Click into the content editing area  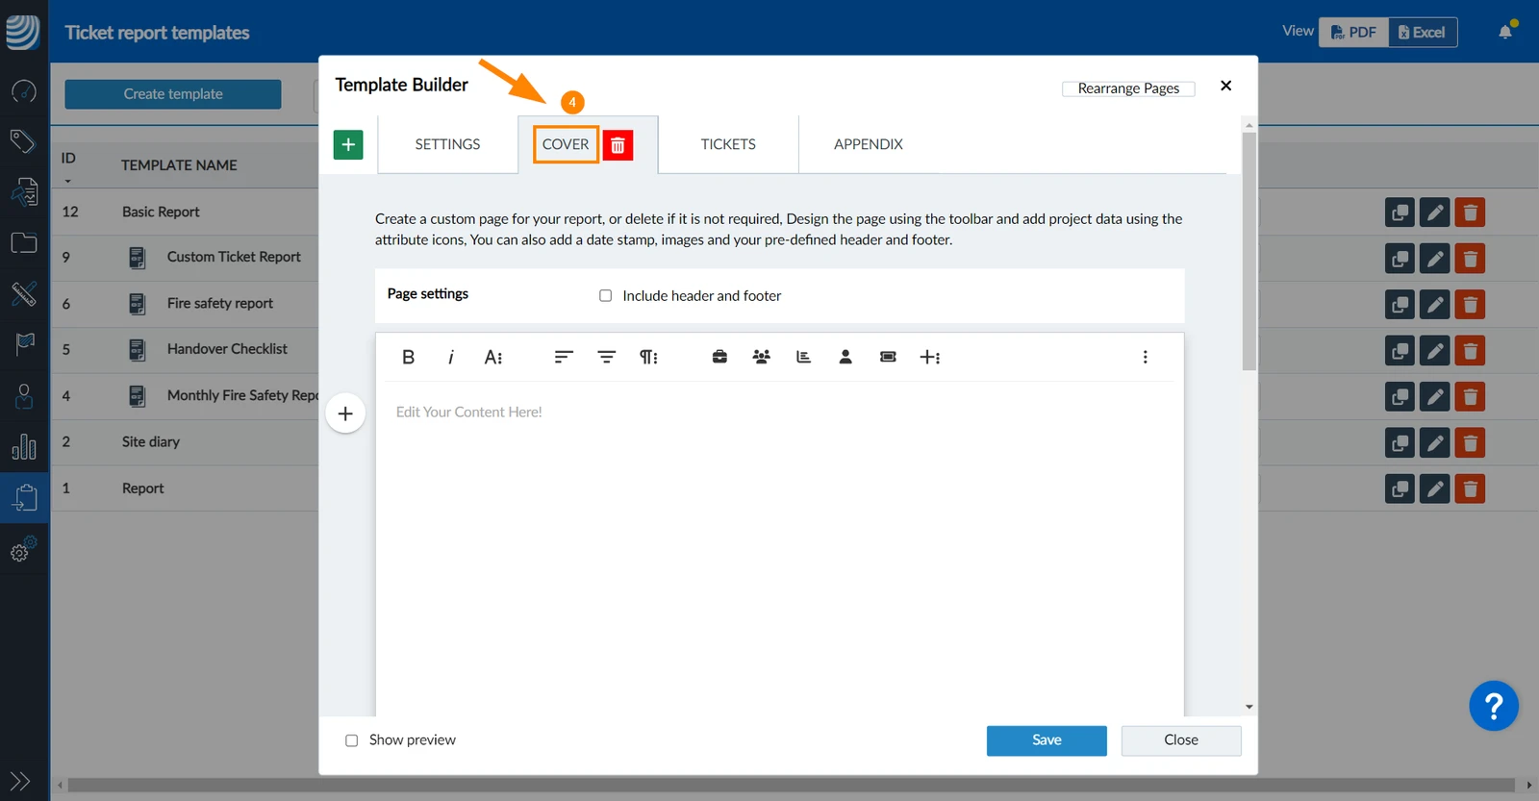tap(780, 548)
